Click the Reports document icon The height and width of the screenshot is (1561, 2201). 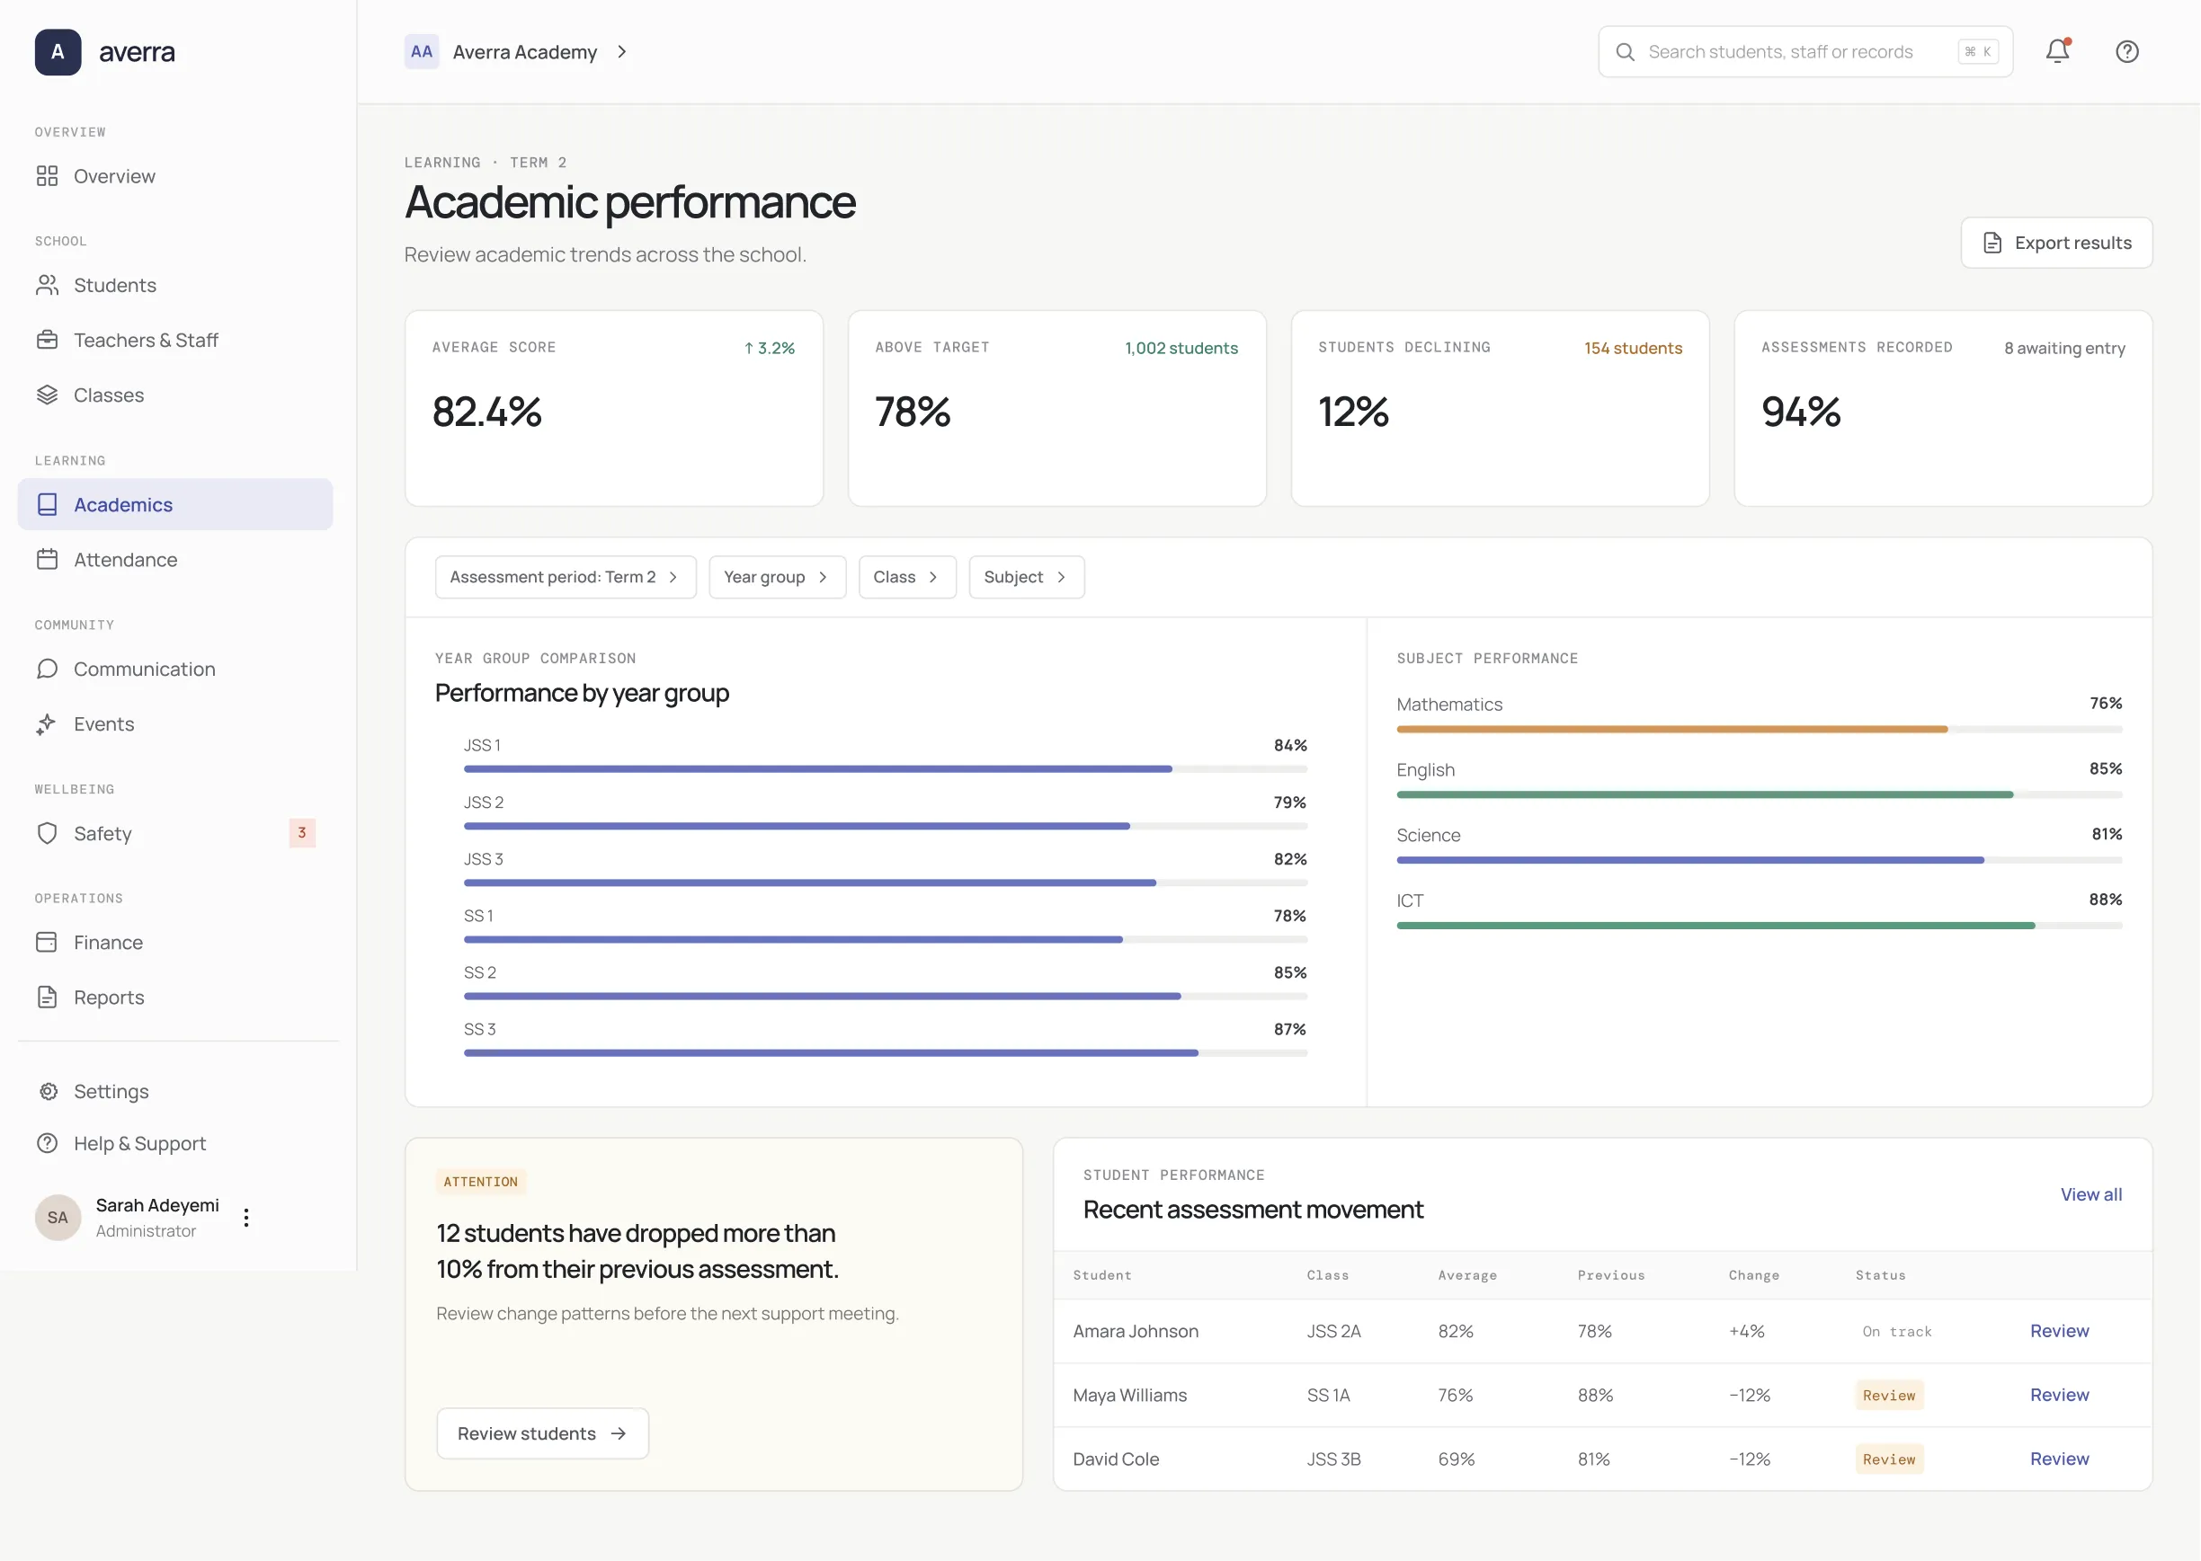[x=47, y=997]
